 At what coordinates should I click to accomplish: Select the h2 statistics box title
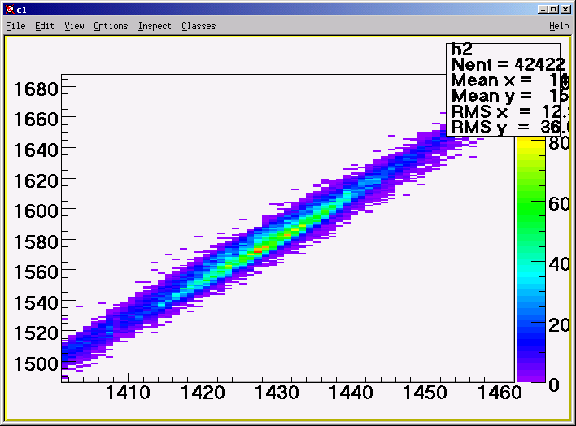click(x=461, y=50)
